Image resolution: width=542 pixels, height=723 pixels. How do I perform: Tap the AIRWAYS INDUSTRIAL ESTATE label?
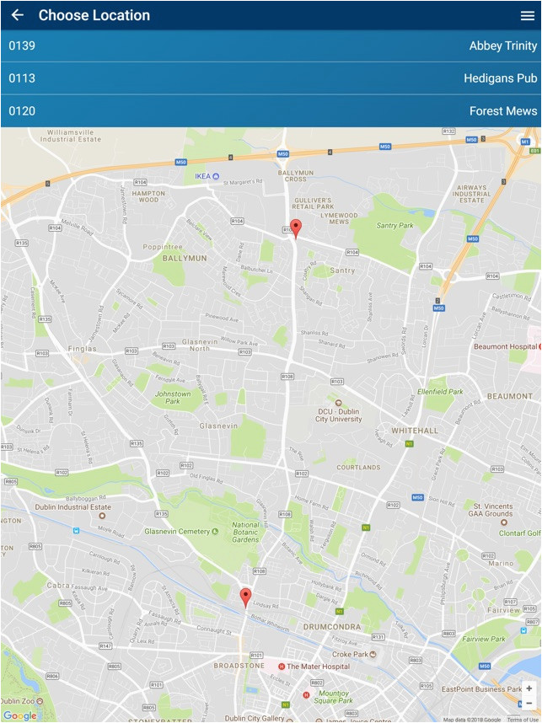471,194
